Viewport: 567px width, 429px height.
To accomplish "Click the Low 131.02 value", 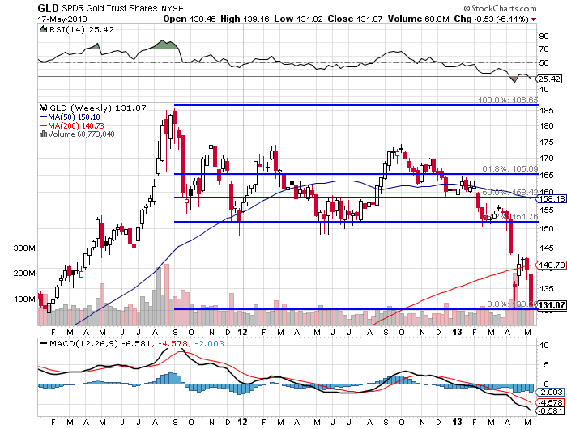I will [298, 19].
